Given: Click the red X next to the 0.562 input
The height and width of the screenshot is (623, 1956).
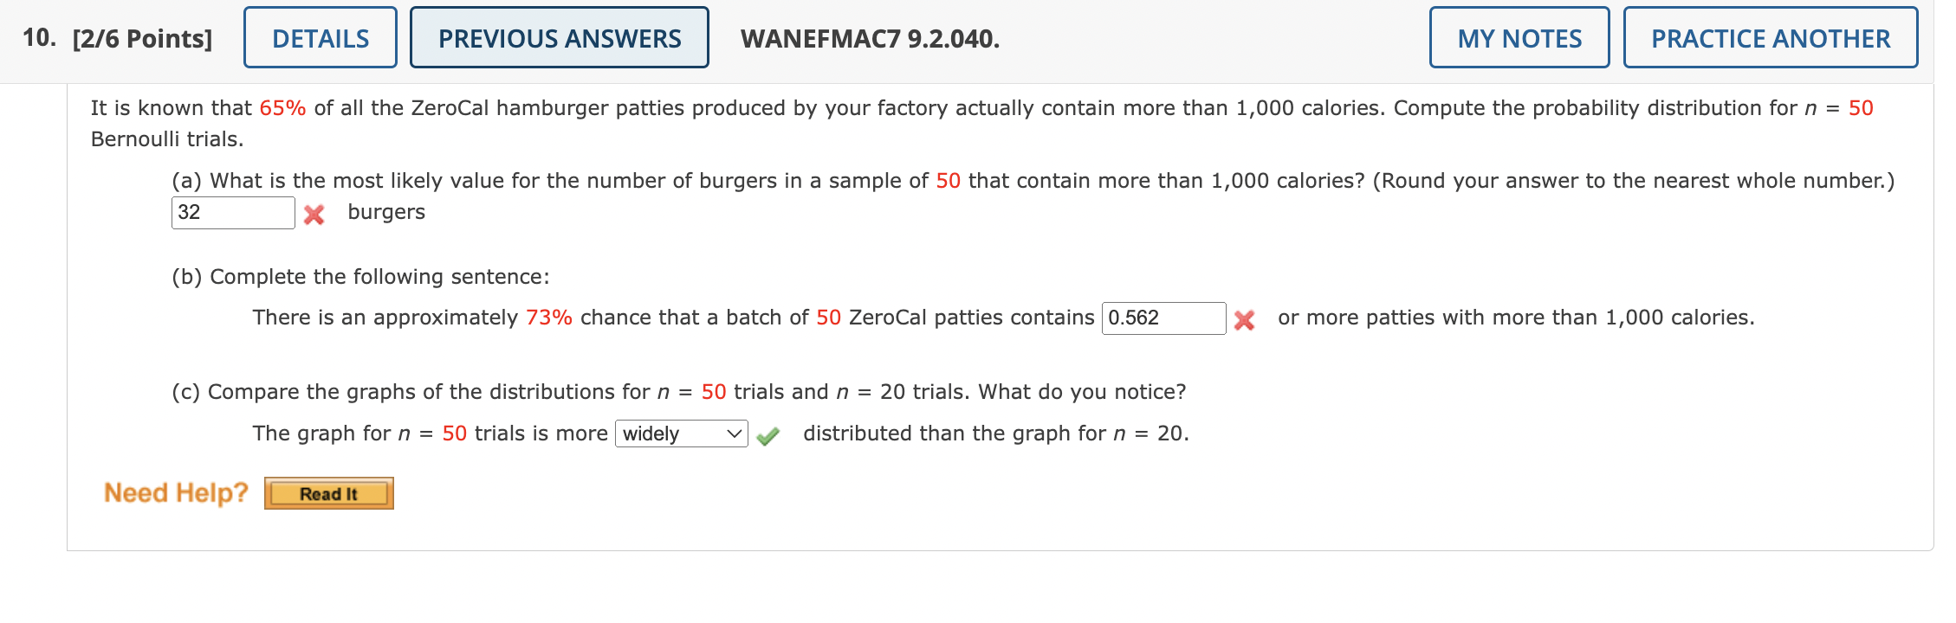Looking at the screenshot, I should tap(1245, 318).
